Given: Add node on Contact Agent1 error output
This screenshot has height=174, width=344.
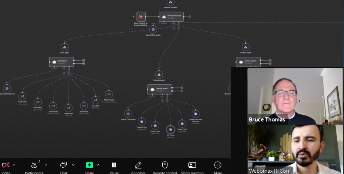Looking at the screenshot, I should click(270, 63).
